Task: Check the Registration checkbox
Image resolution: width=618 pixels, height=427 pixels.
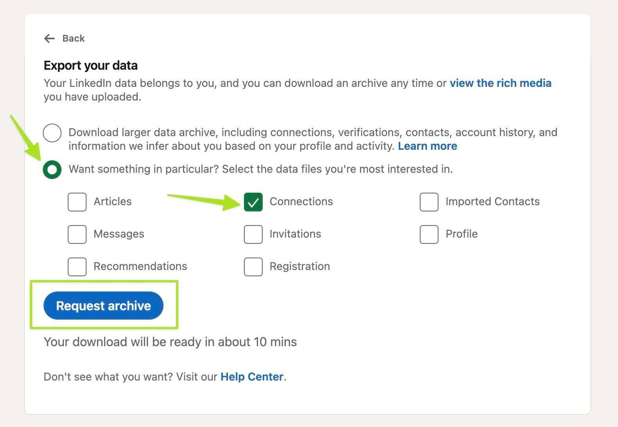Action: pos(253,267)
